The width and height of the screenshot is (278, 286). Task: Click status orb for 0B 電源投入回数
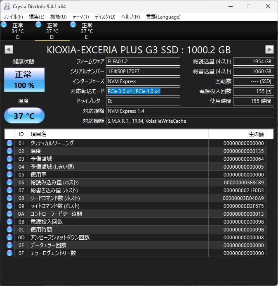(x=9, y=222)
